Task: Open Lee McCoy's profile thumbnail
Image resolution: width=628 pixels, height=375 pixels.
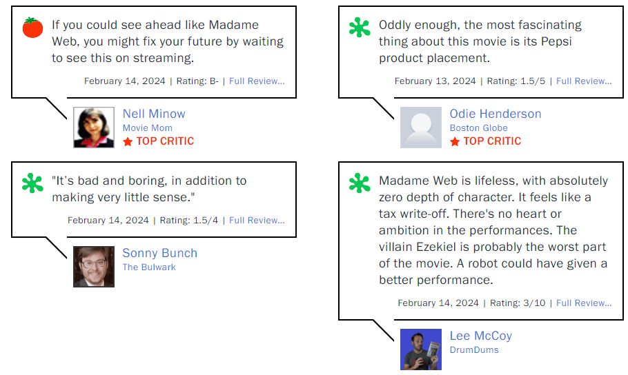Action: point(421,349)
